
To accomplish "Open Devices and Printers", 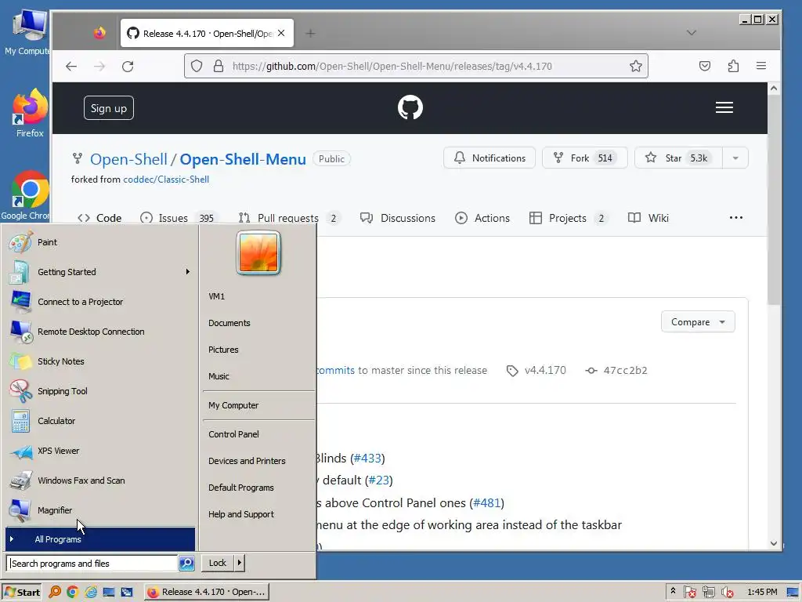I will pyautogui.click(x=258, y=461).
